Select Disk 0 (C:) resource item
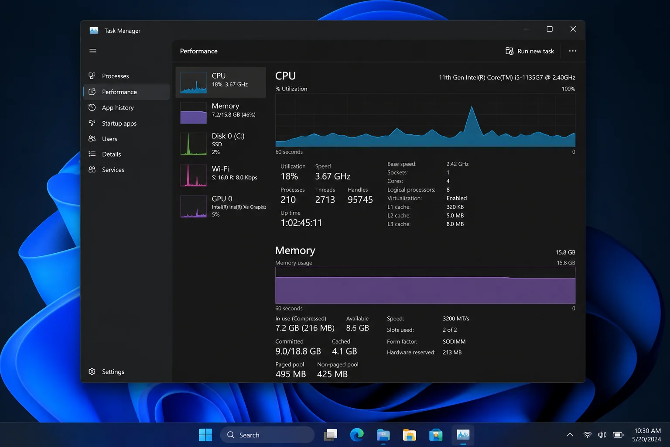The width and height of the screenshot is (670, 447). [x=221, y=144]
